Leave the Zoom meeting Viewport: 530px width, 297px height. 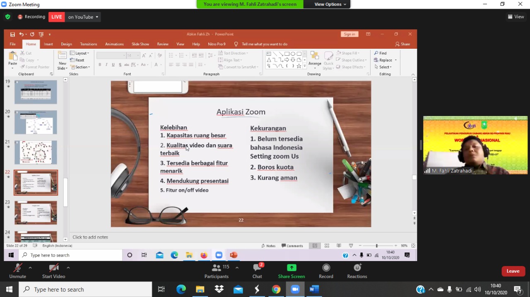(513, 271)
